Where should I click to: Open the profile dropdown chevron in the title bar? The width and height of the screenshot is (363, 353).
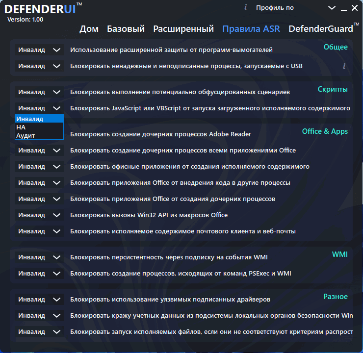332,8
